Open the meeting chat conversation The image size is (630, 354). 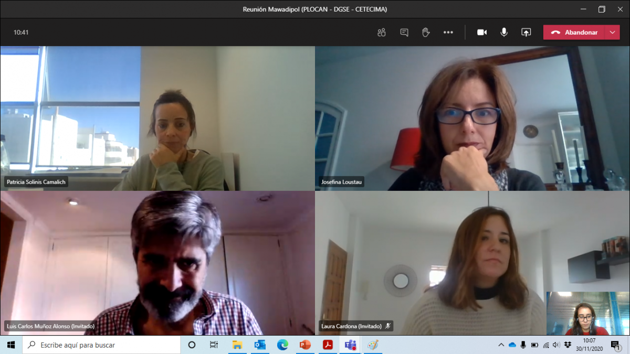point(404,33)
